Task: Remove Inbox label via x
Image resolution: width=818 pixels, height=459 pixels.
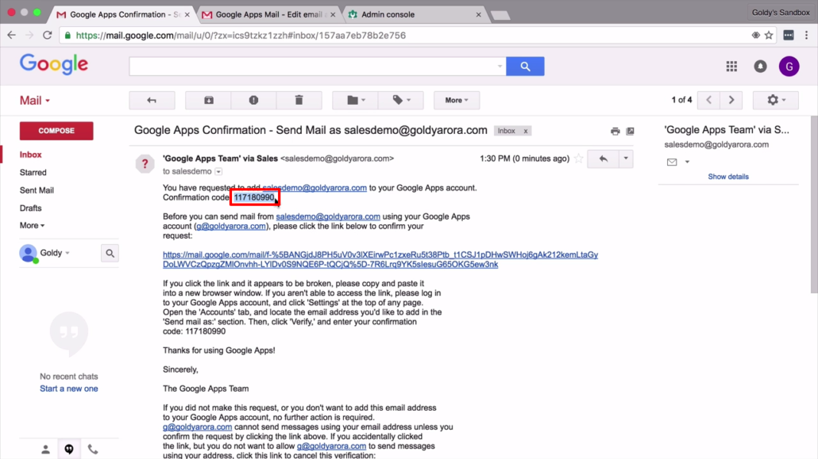Action: 525,131
